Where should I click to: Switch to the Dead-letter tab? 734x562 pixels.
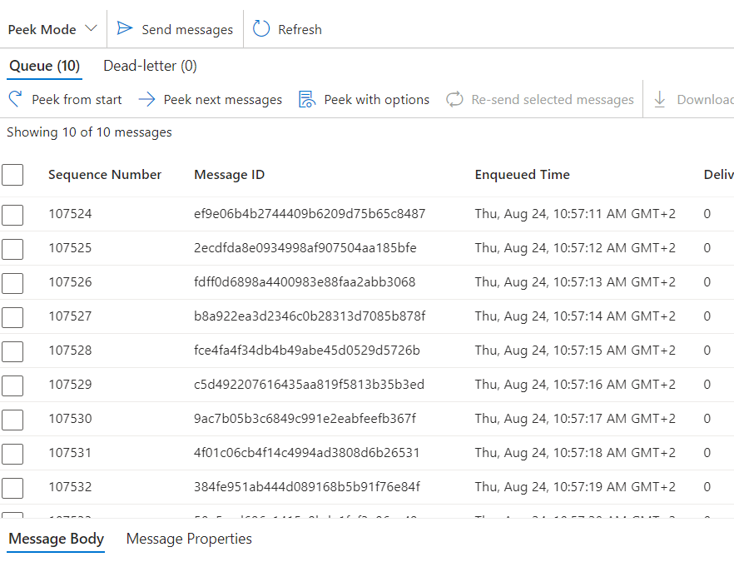(x=150, y=65)
